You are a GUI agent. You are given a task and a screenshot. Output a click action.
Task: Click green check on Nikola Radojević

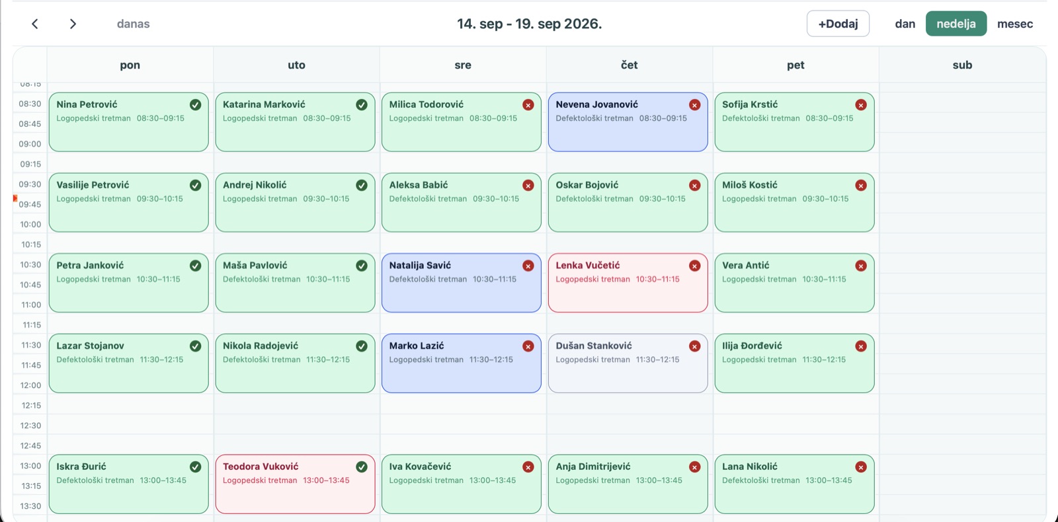[x=362, y=346]
